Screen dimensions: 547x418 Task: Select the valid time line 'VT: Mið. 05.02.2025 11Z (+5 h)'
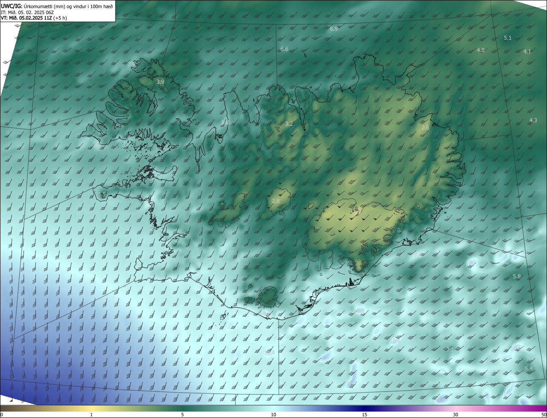point(34,18)
